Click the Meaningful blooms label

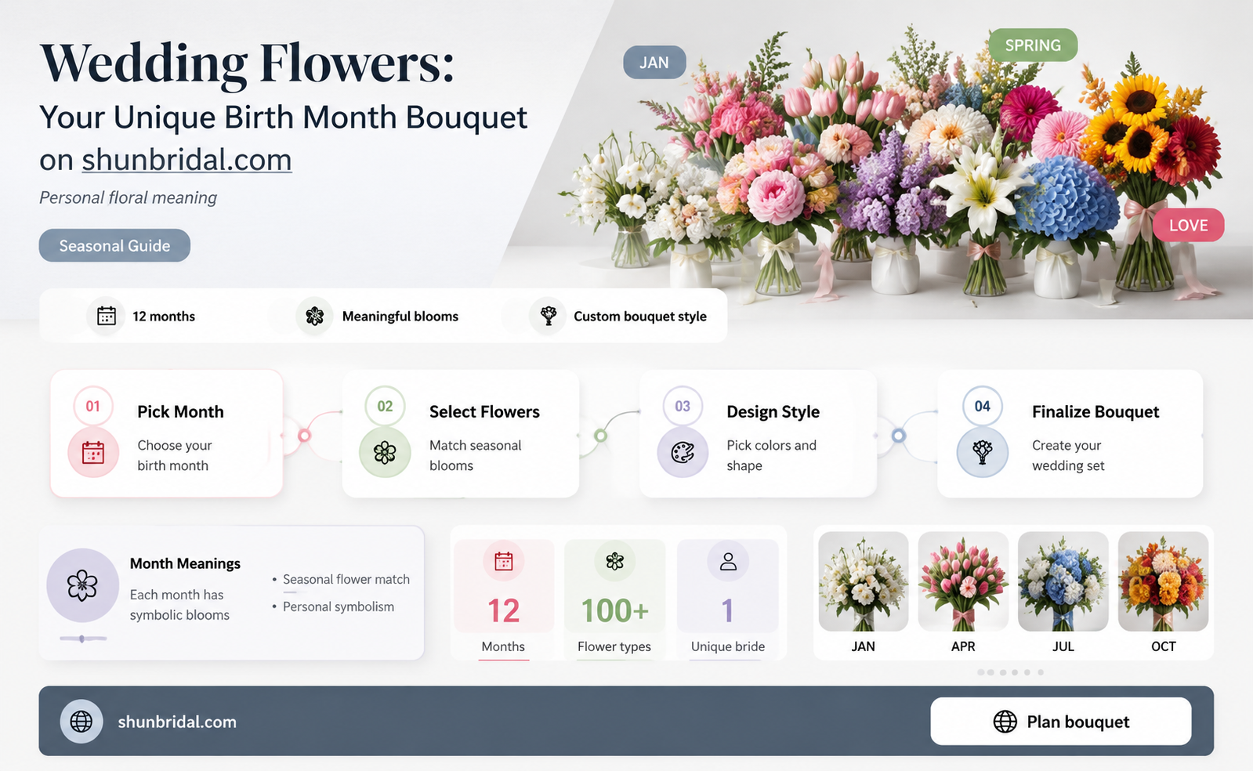point(400,316)
